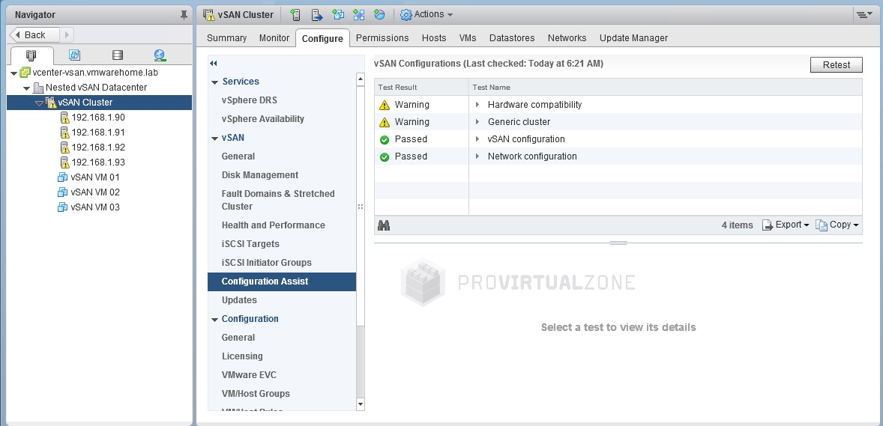Open iSCSI Targets
This screenshot has height=426, width=883.
250,243
